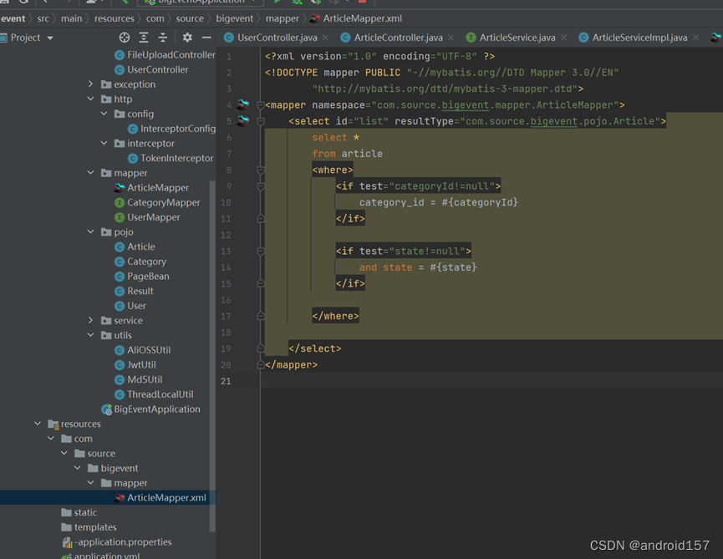Image resolution: width=723 pixels, height=559 pixels.
Task: Collapse the pojo folder
Action: pos(91,231)
